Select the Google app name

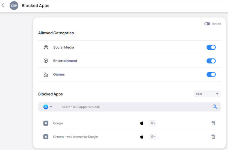[58, 123]
